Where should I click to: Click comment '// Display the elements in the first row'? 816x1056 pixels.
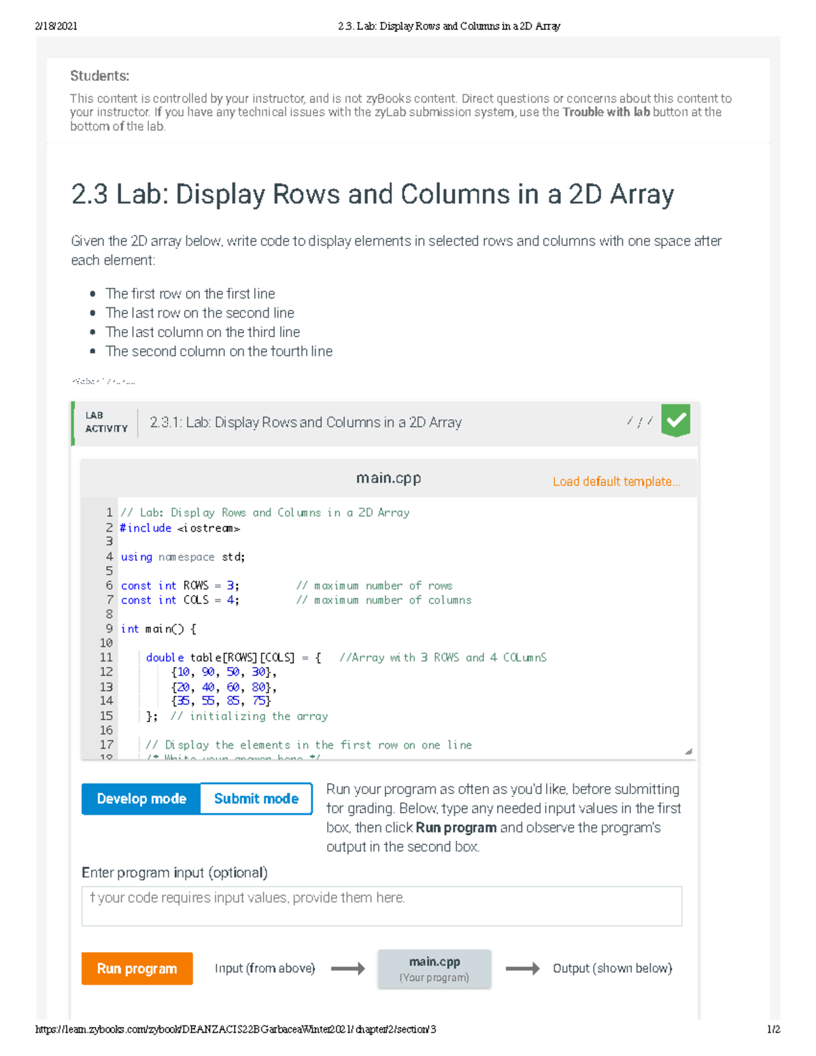(x=309, y=745)
